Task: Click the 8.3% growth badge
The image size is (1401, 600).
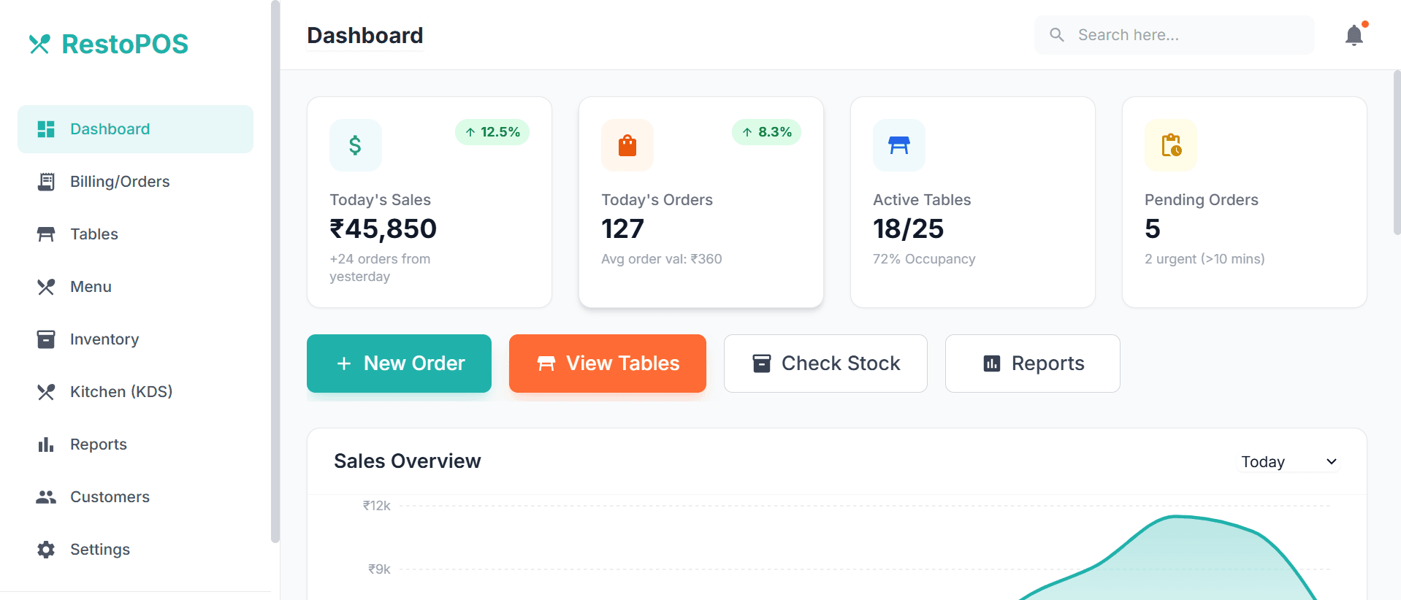Action: (767, 132)
